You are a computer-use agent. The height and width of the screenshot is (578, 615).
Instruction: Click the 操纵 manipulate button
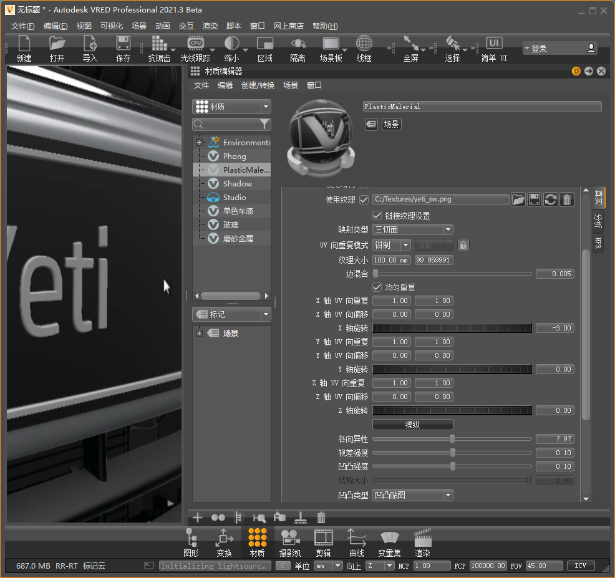pyautogui.click(x=413, y=425)
